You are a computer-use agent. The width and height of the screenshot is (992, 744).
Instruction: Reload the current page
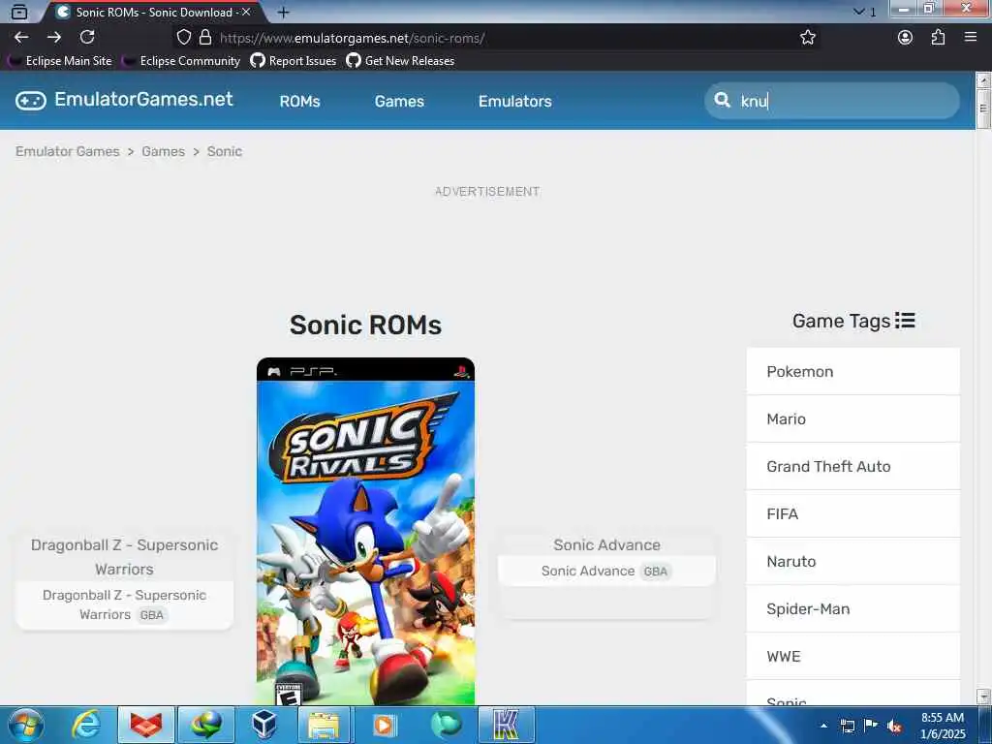click(87, 38)
